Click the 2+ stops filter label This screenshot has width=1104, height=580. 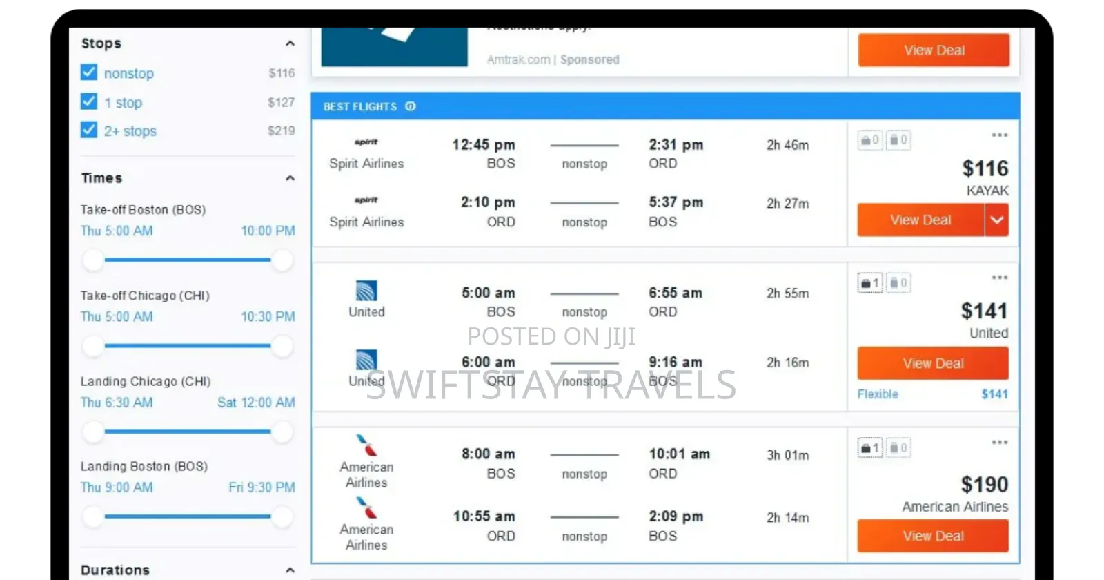pos(130,131)
